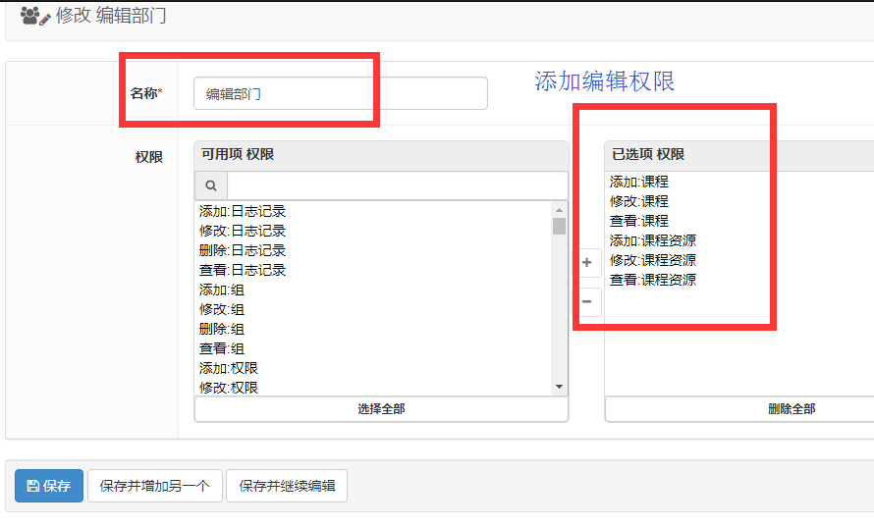Click the search magnifier icon in available permissions

click(x=211, y=185)
